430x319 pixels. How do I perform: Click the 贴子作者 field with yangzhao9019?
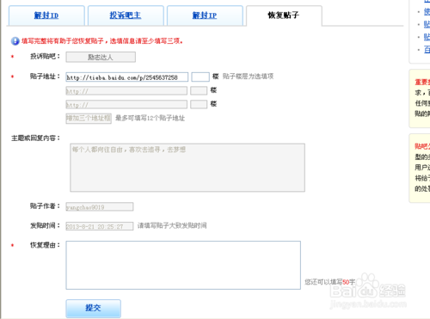[100, 207]
